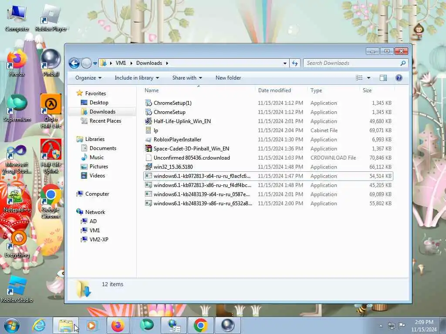Select Downloads in Favorites
The height and width of the screenshot is (334, 446).
pyautogui.click(x=102, y=112)
